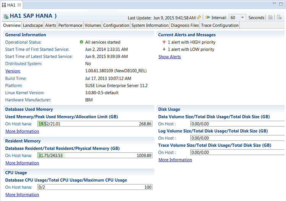Click the Version link
286x201 pixels.
point(13,71)
